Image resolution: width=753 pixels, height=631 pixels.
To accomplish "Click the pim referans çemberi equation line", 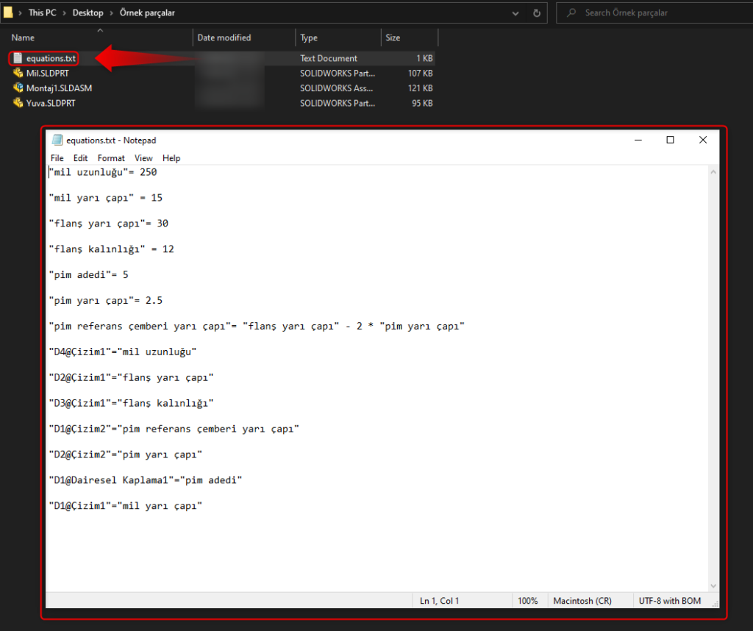I will (x=257, y=326).
